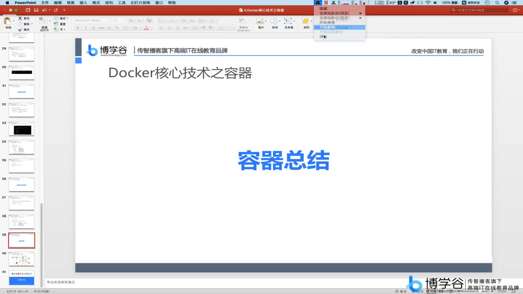
Task: Open 全屏投影仪(预览) submenu
Action: coord(339,13)
